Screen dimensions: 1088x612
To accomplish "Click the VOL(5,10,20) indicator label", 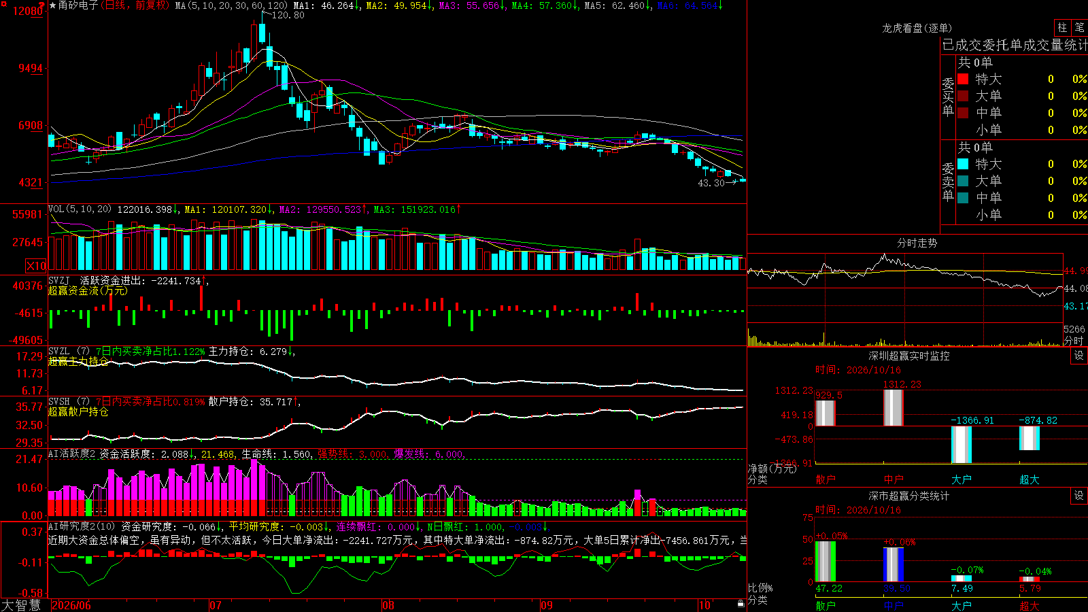I will (x=80, y=209).
